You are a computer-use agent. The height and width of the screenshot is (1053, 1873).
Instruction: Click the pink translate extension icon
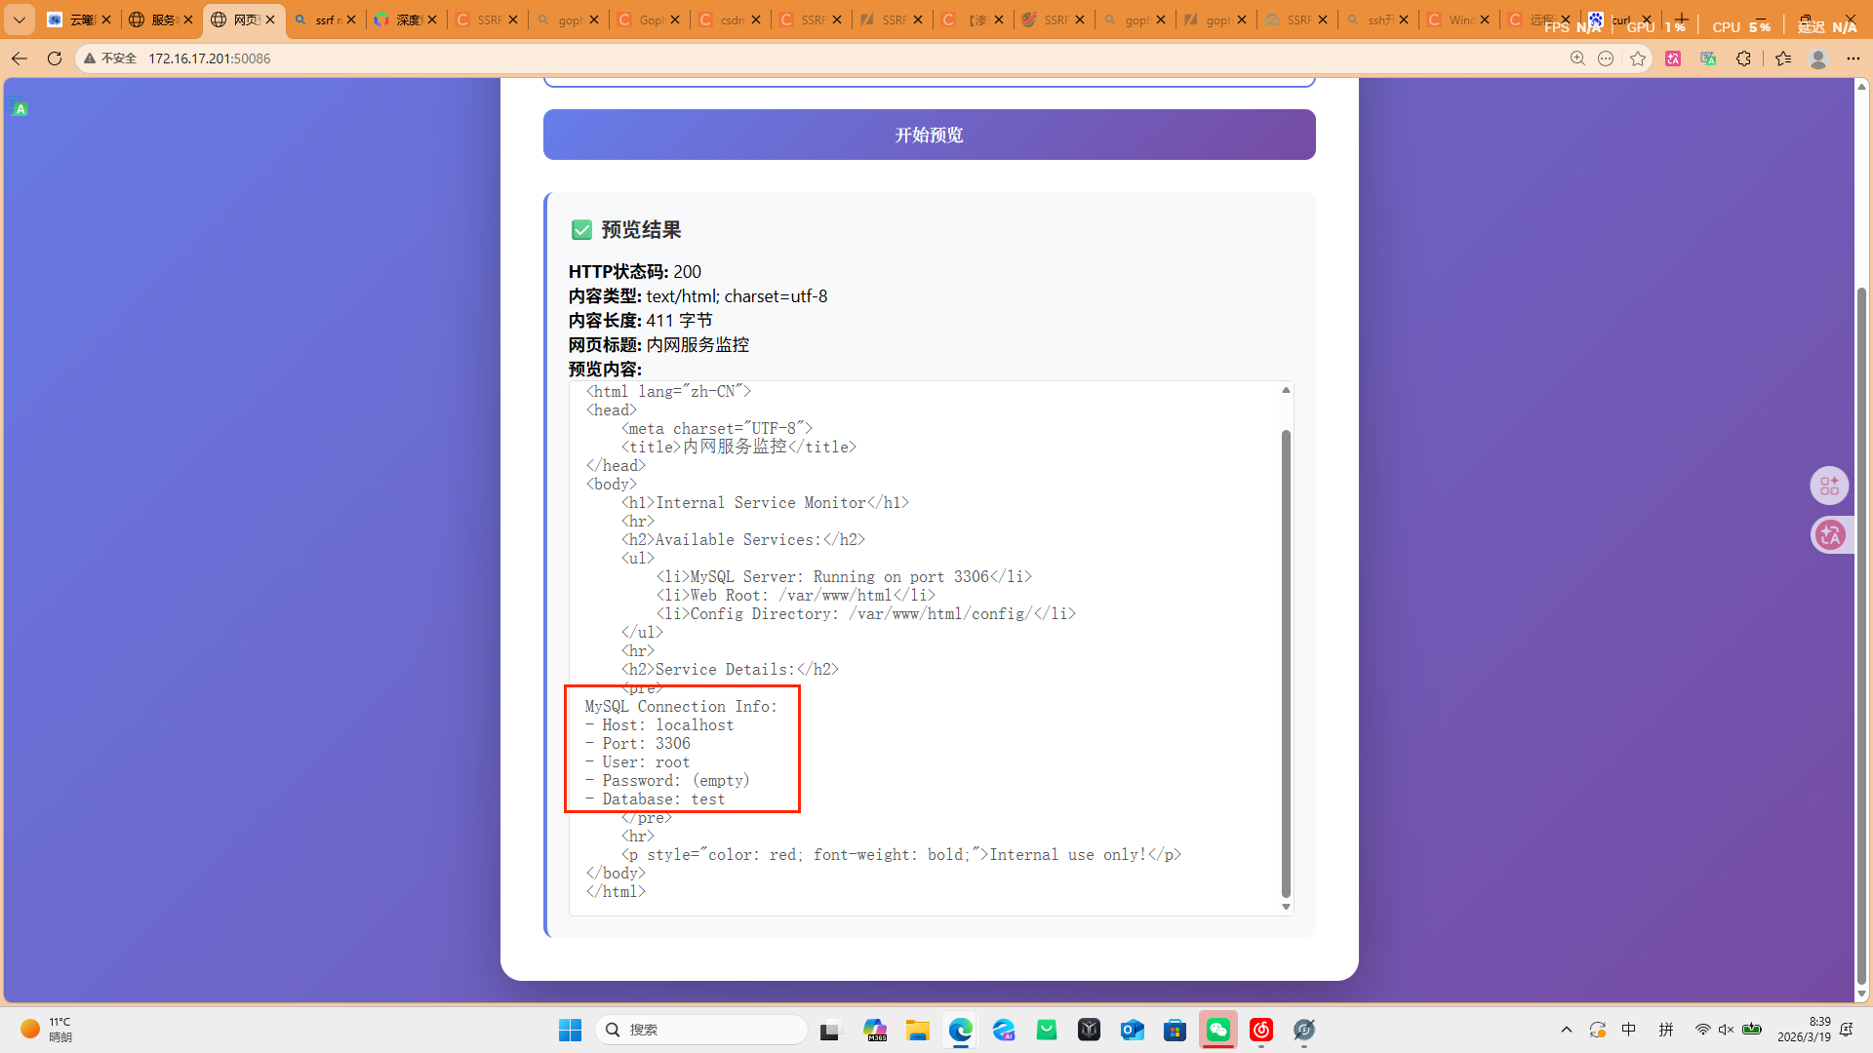coord(1673,58)
